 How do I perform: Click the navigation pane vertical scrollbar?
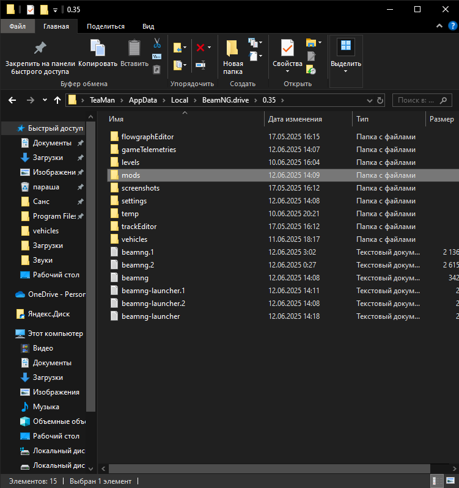[x=90, y=266]
